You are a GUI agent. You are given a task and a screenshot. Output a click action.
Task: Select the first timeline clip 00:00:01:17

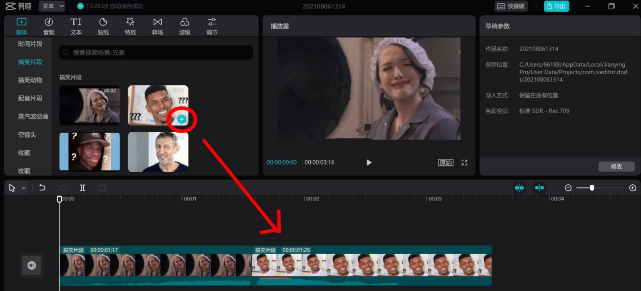155,266
